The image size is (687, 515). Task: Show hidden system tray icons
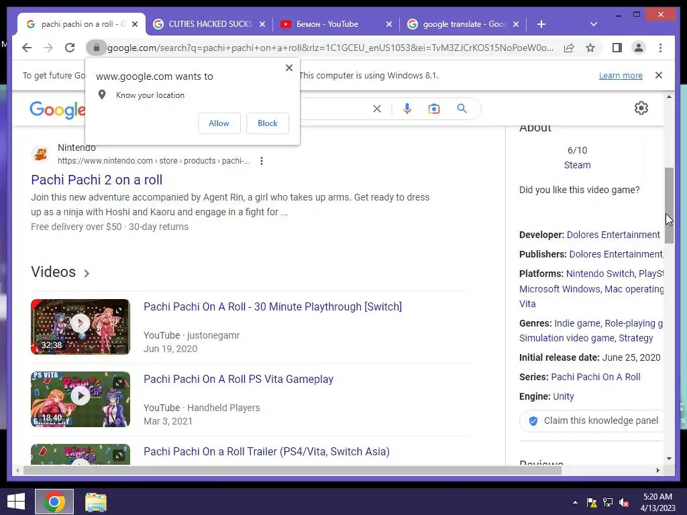[575, 502]
